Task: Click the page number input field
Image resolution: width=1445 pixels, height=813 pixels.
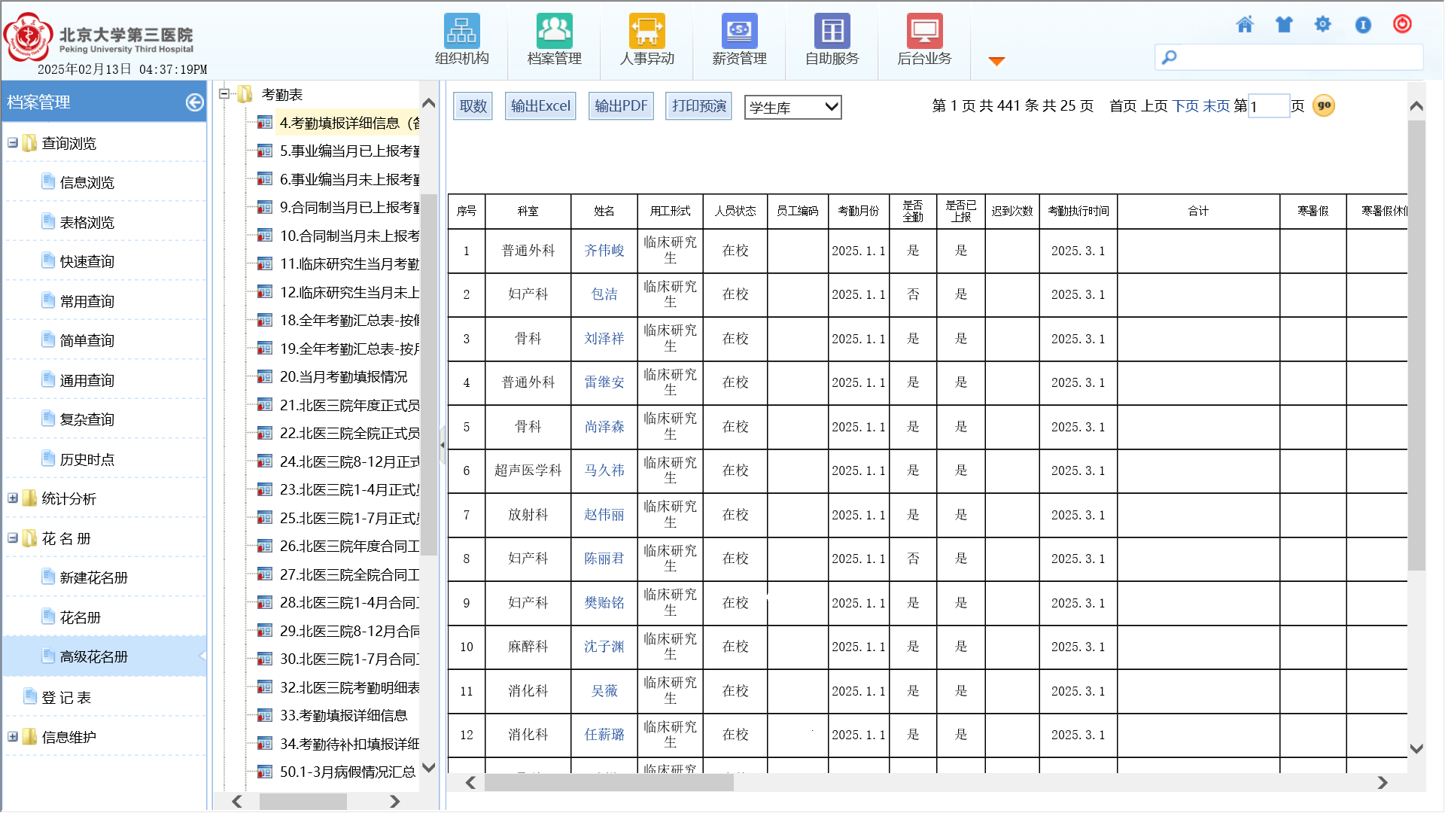Action: tap(1269, 106)
